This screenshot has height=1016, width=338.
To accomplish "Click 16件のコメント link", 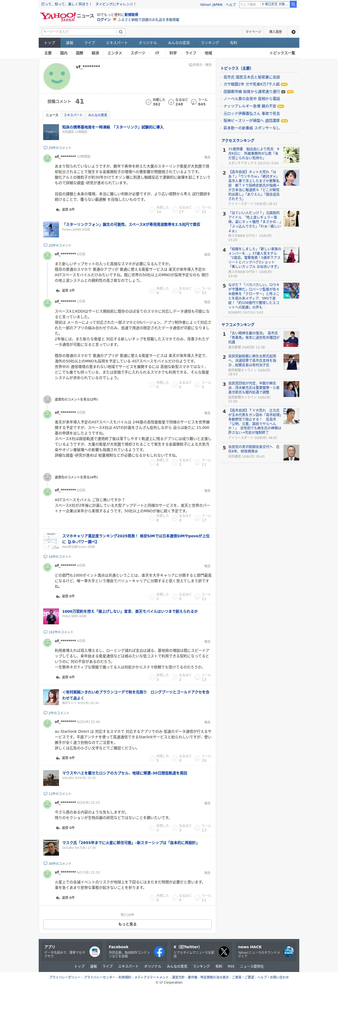I will [x=59, y=557].
